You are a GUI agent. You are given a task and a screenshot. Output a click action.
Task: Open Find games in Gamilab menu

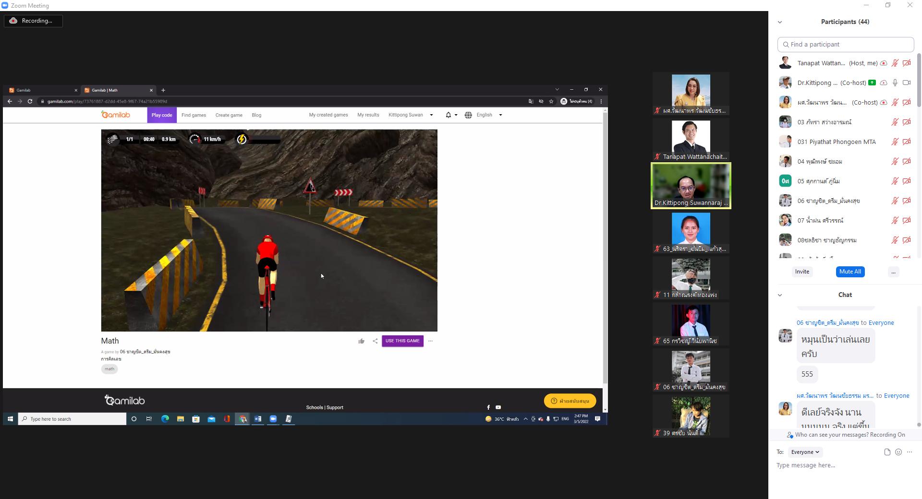pos(194,115)
